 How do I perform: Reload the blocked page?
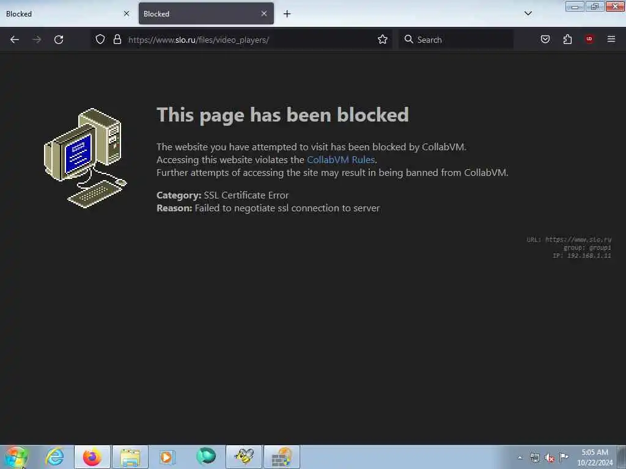59,40
